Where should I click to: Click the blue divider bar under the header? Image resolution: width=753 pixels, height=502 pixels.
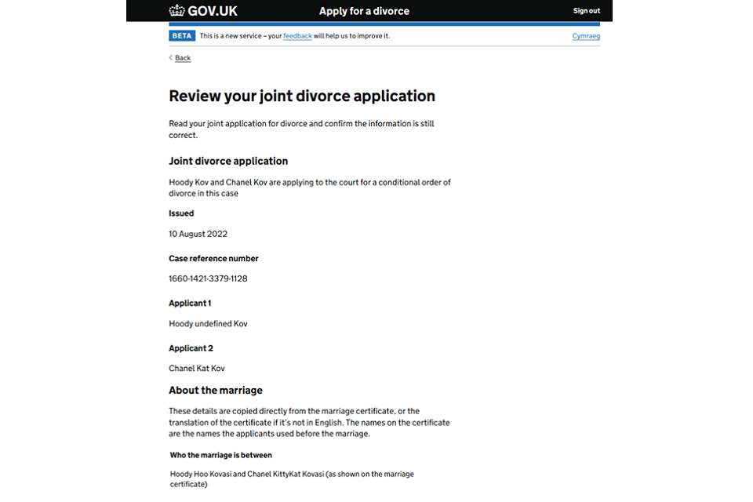384,23
